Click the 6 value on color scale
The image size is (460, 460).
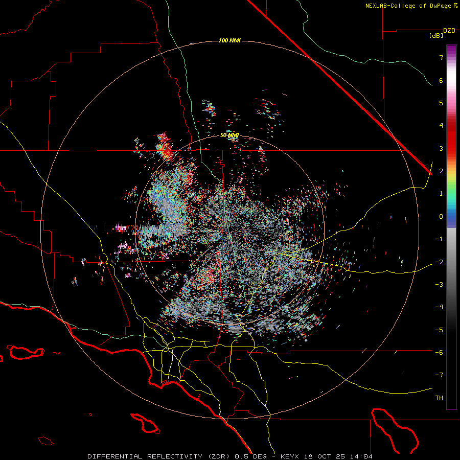tap(441, 80)
